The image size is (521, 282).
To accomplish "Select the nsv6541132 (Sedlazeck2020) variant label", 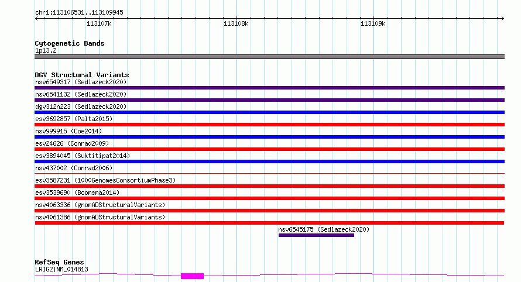I will coord(81,94).
